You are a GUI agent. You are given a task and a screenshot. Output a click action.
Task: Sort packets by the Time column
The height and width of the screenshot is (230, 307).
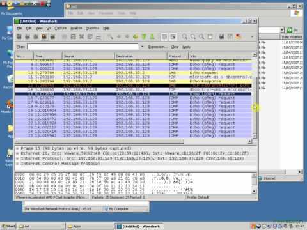(x=48, y=56)
